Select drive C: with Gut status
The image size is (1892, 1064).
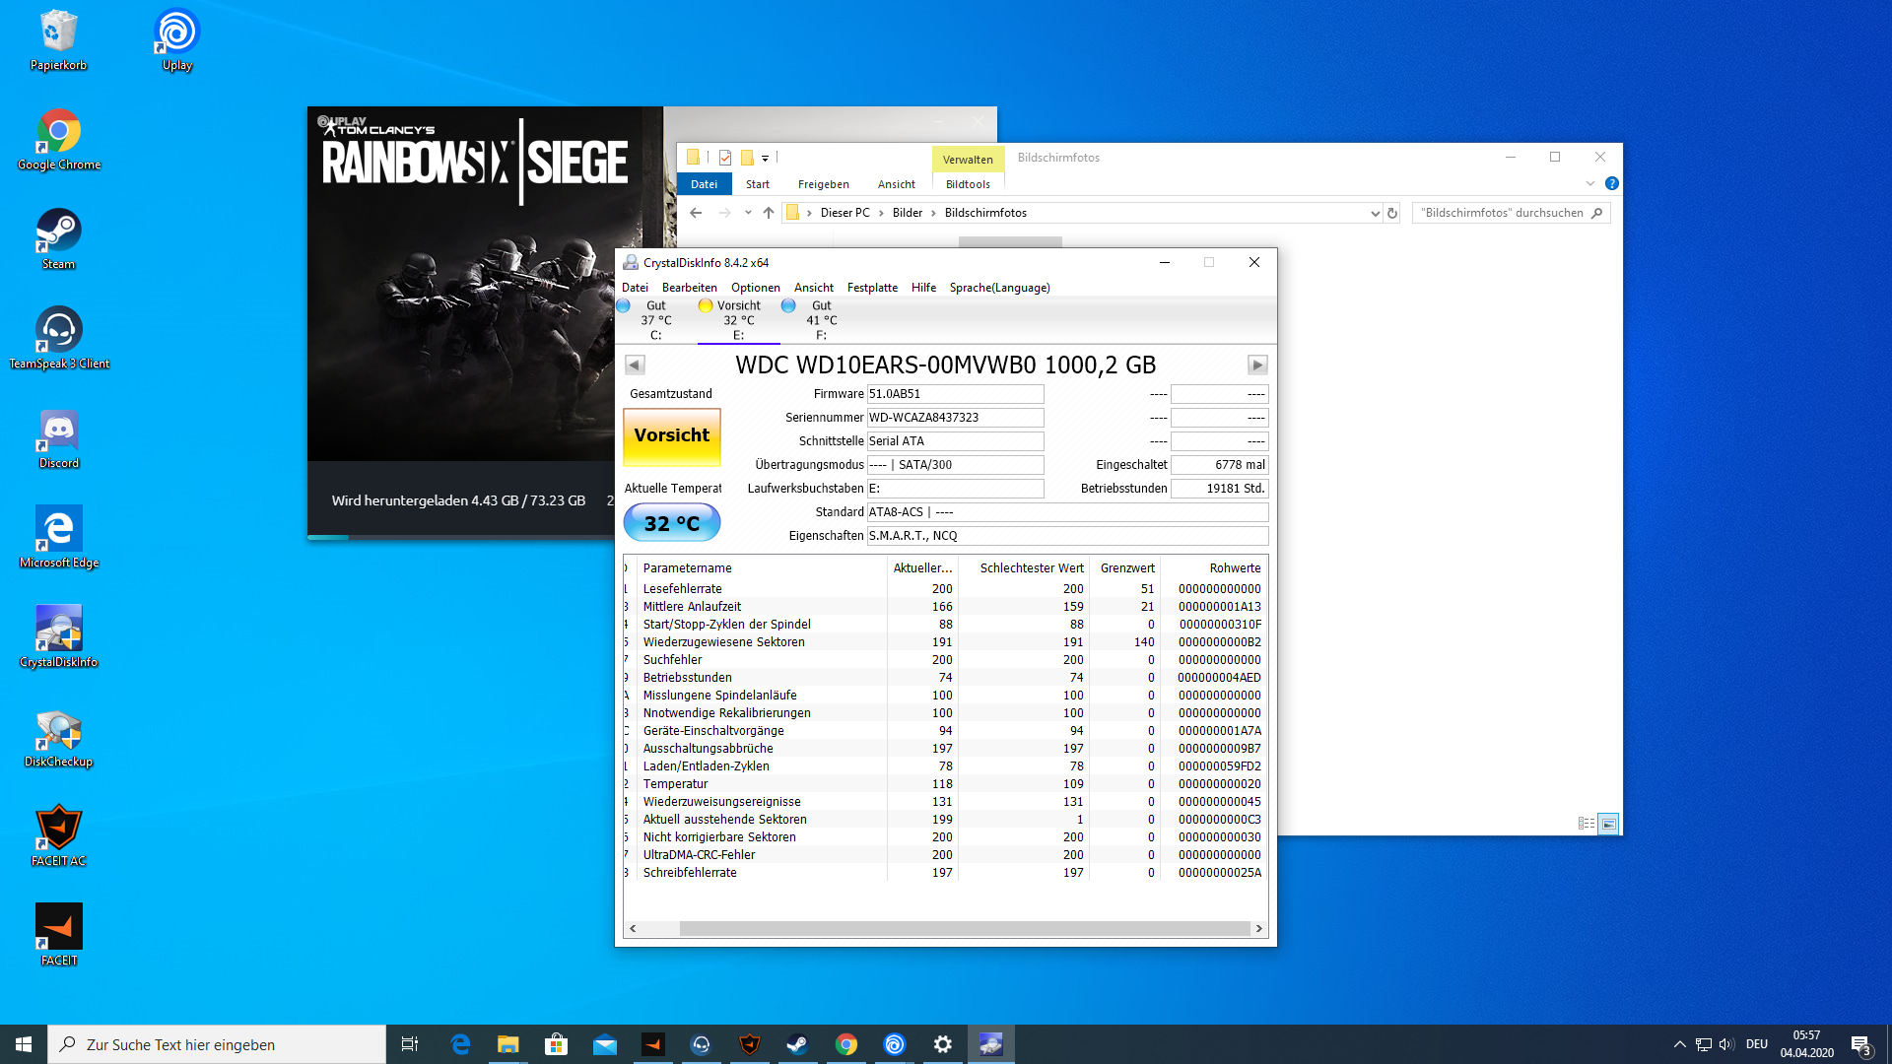pyautogui.click(x=655, y=320)
